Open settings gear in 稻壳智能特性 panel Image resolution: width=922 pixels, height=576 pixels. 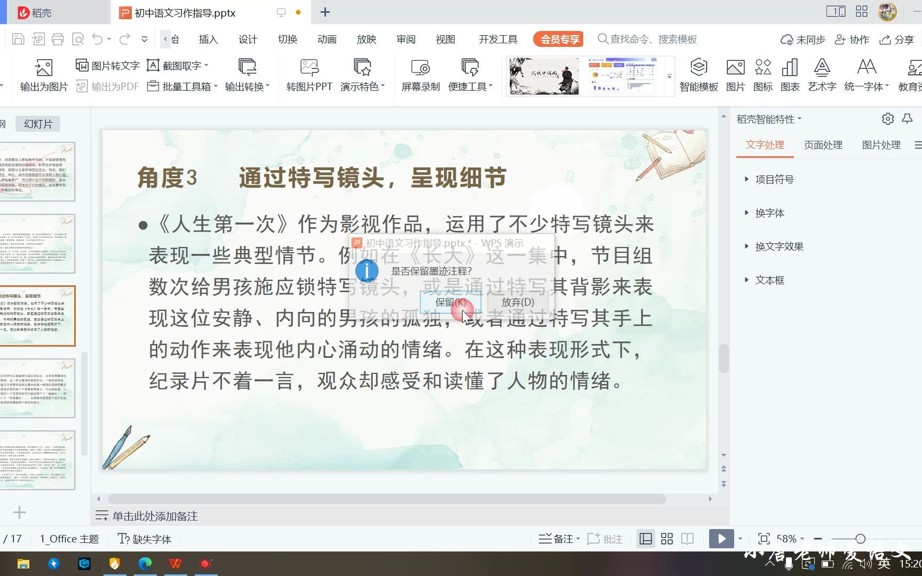[x=888, y=119]
